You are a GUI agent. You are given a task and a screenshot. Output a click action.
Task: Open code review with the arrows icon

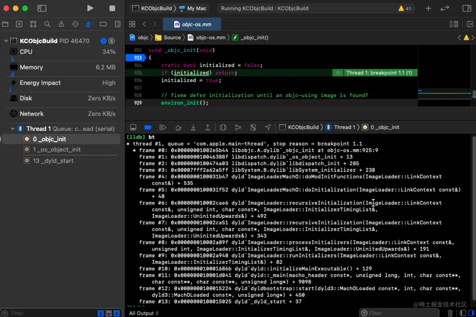point(445,8)
